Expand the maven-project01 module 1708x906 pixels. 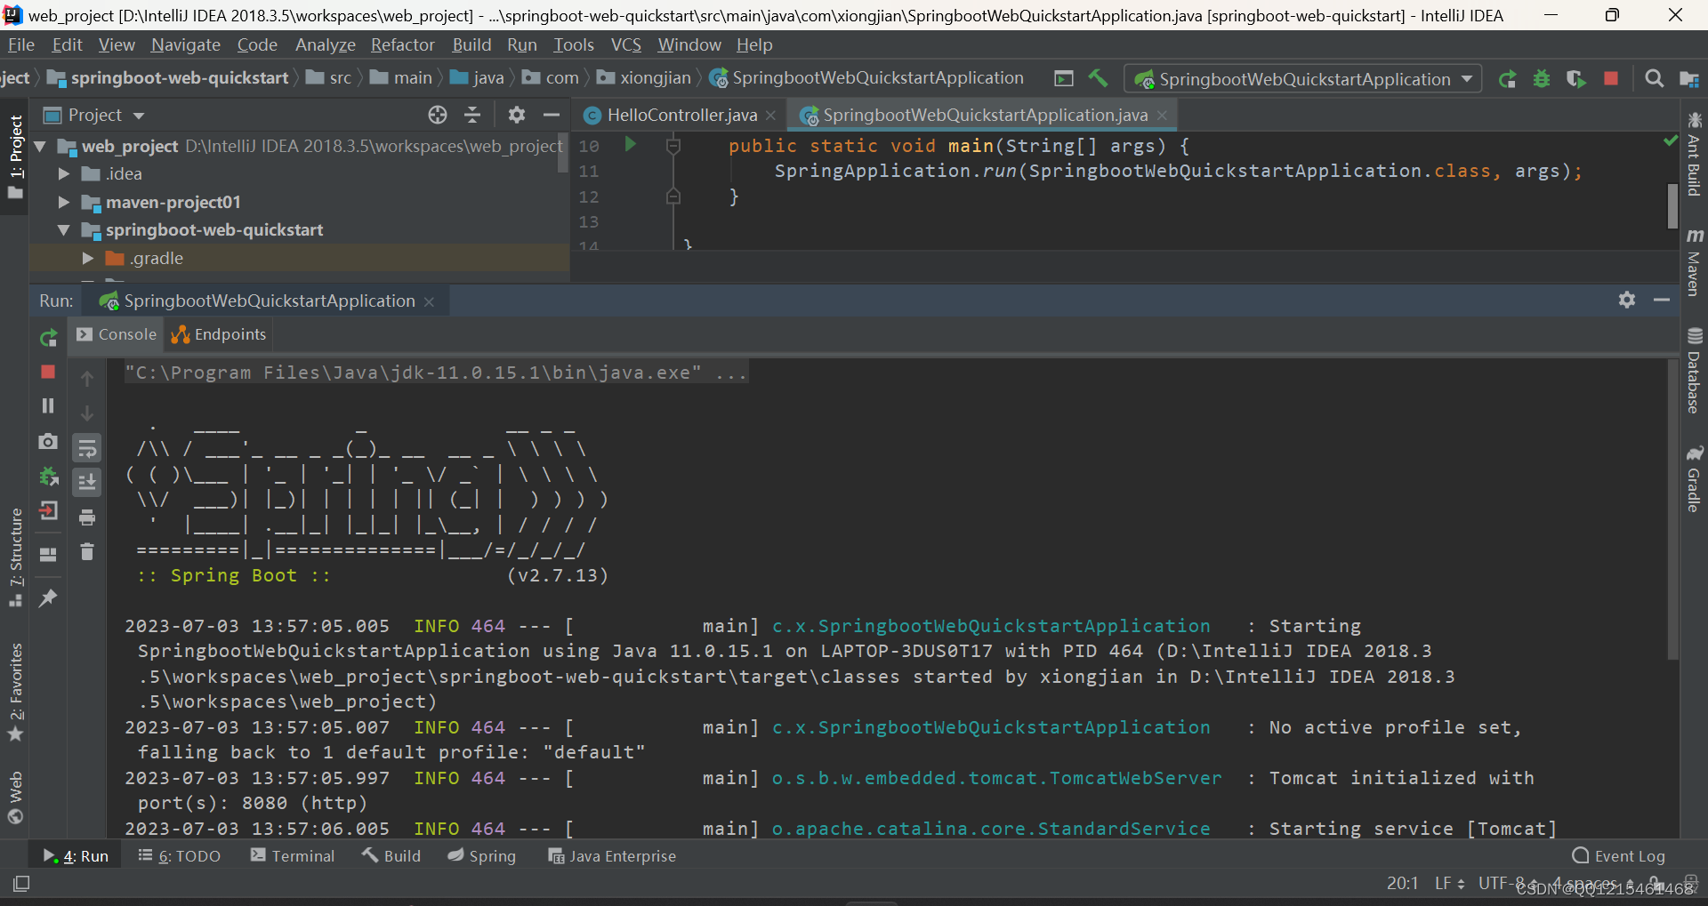pyautogui.click(x=63, y=203)
